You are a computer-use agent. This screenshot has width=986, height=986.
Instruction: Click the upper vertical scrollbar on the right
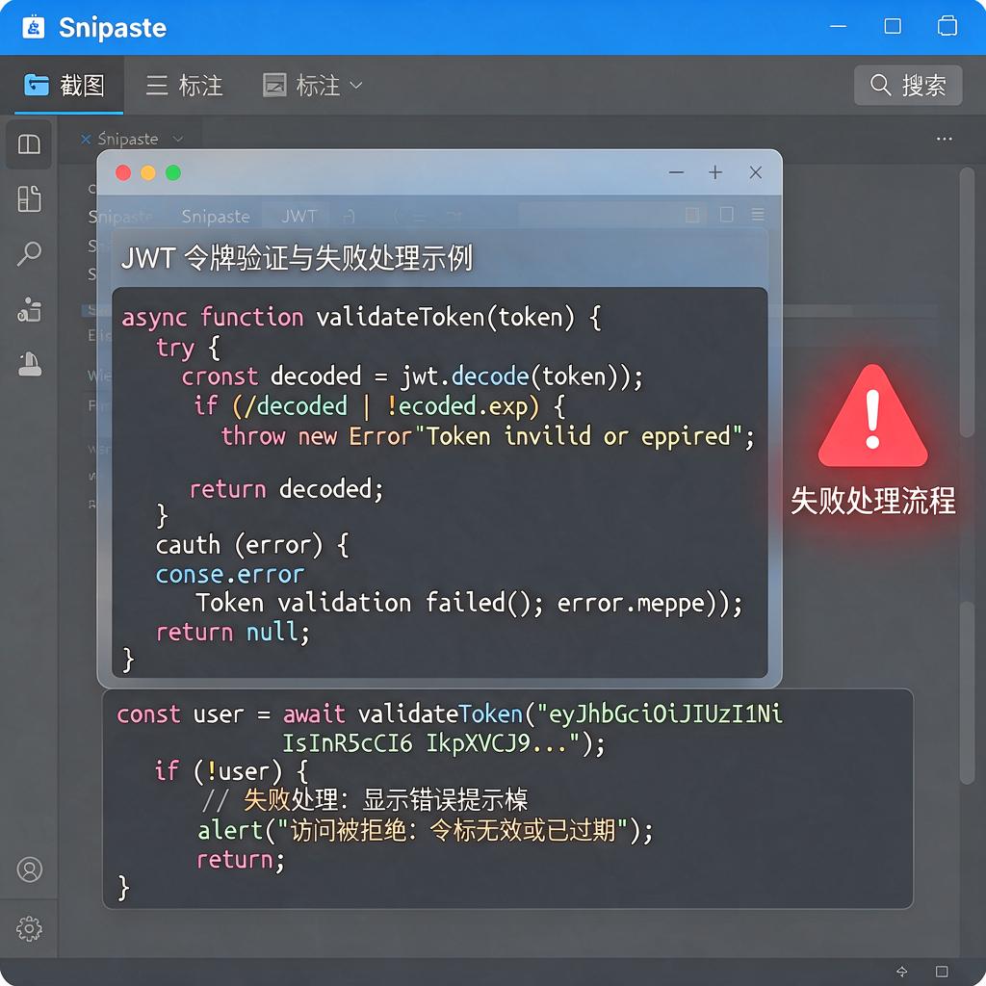[x=967, y=301]
